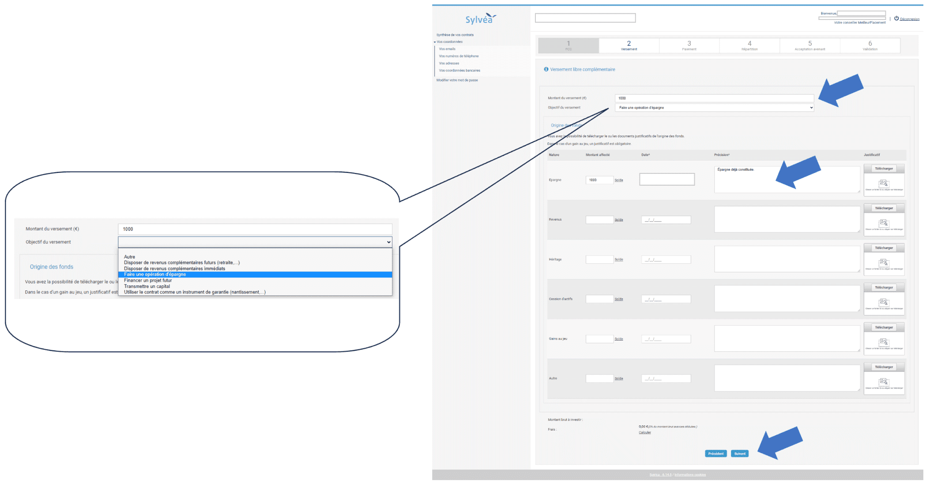Click the image drop-zone icon in Héritage row

point(884,263)
